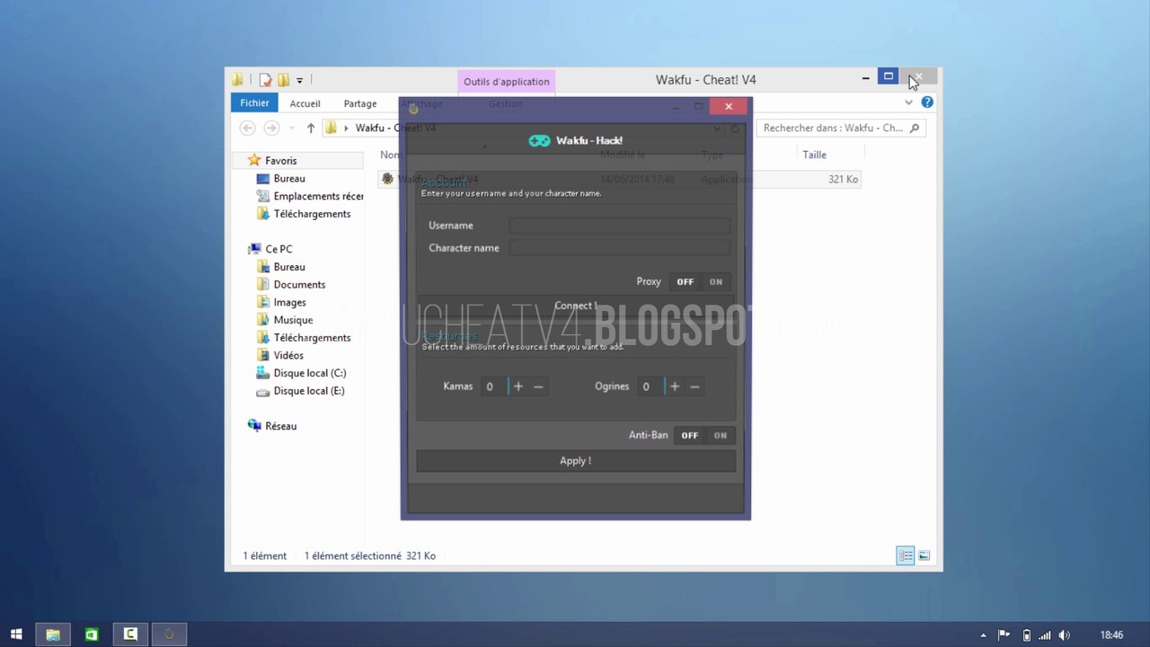Viewport: 1150px width, 647px height.
Task: Increase Ogrines amount with plus button
Action: tap(675, 386)
